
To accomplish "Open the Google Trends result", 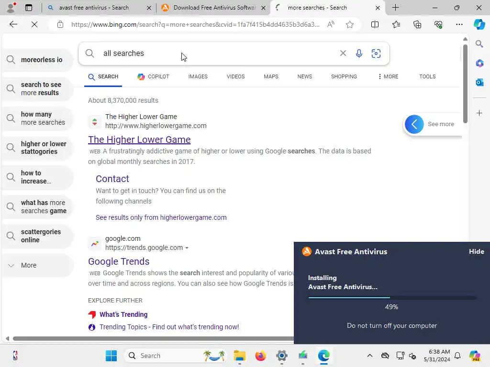I will pyautogui.click(x=119, y=261).
